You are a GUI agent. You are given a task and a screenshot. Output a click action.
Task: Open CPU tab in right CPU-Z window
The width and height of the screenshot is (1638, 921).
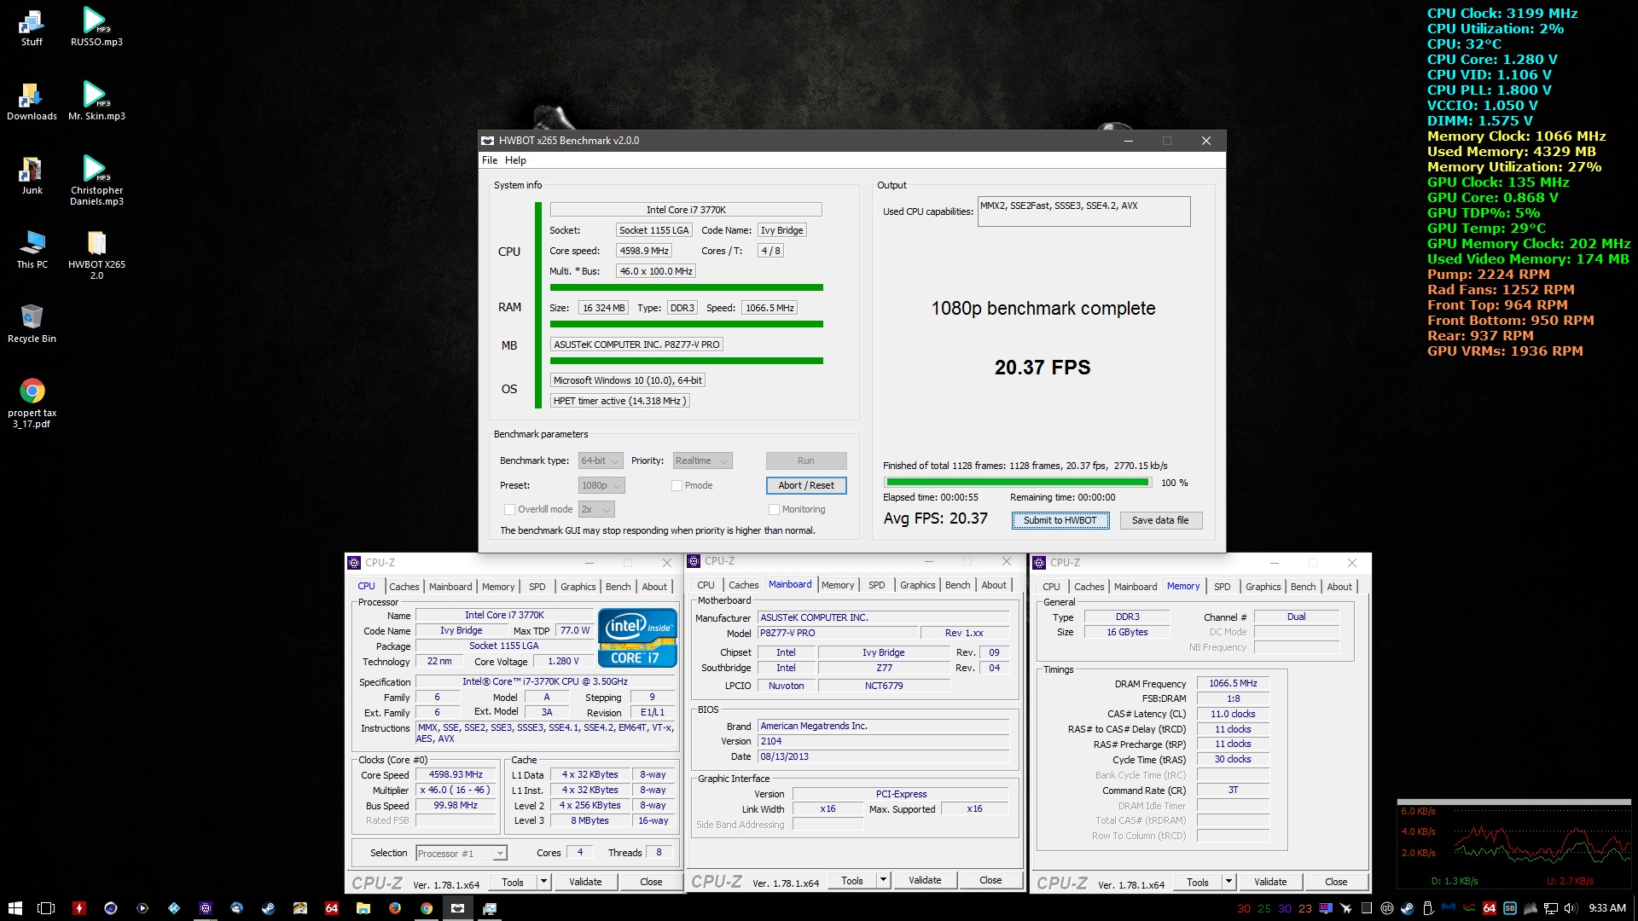click(x=1051, y=587)
